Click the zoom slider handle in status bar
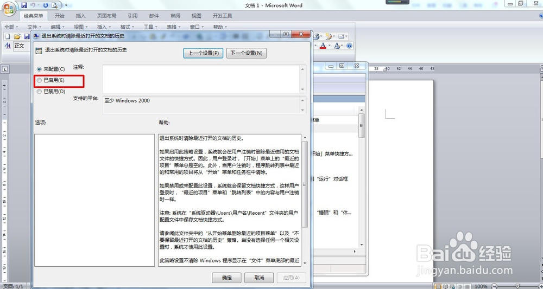This screenshot has width=543, height=289. point(517,286)
